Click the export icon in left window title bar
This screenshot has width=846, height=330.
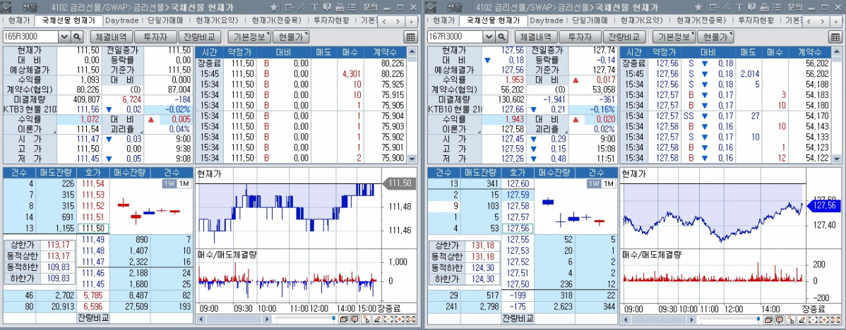(290, 7)
